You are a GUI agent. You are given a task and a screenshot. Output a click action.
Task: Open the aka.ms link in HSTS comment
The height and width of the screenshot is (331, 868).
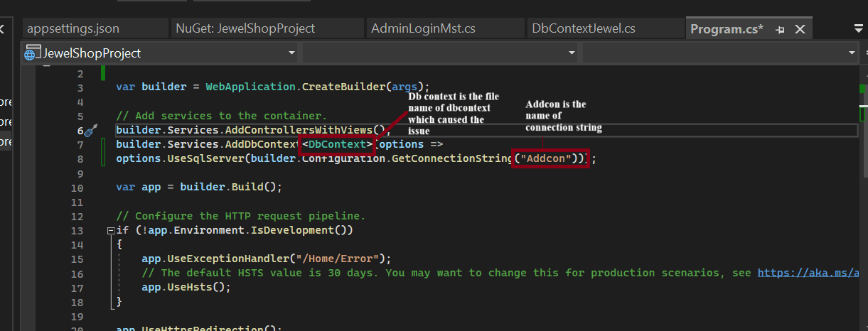809,273
